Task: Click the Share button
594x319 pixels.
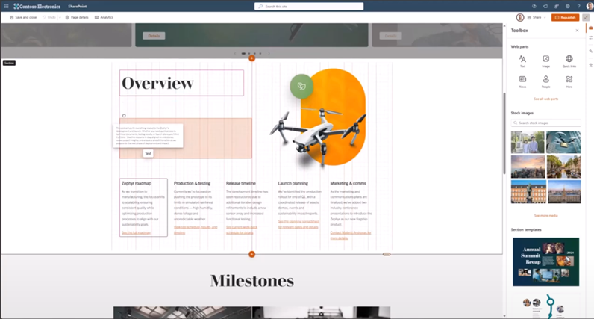Action: (x=534, y=17)
